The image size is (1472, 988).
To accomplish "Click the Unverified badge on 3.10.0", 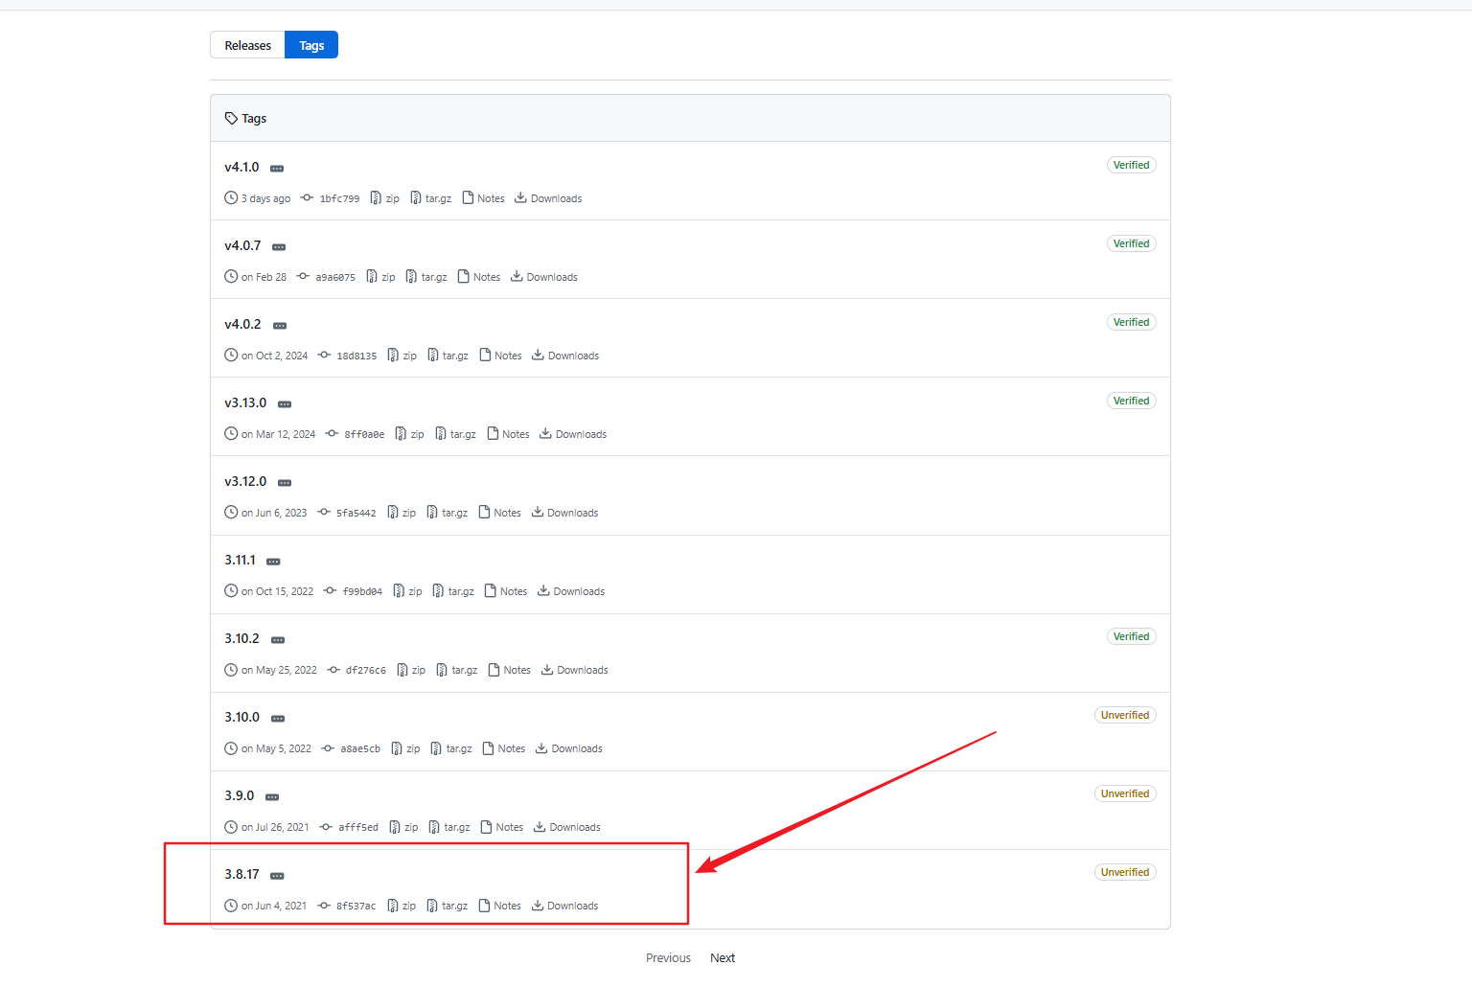I will tap(1125, 715).
